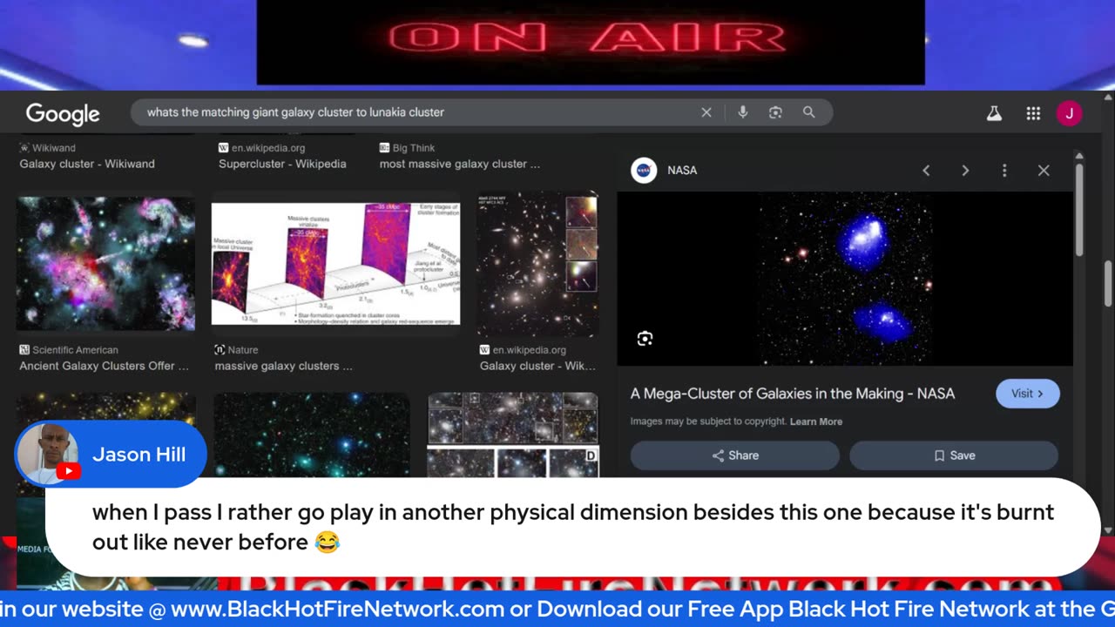
Task: Visit the NASA page
Action: tap(1027, 394)
